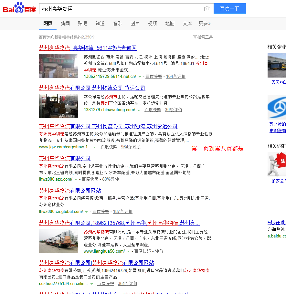Open 964条评价 reviews
Image resolution: width=286 pixels, height=294 pixels.
pyautogui.click(x=131, y=147)
